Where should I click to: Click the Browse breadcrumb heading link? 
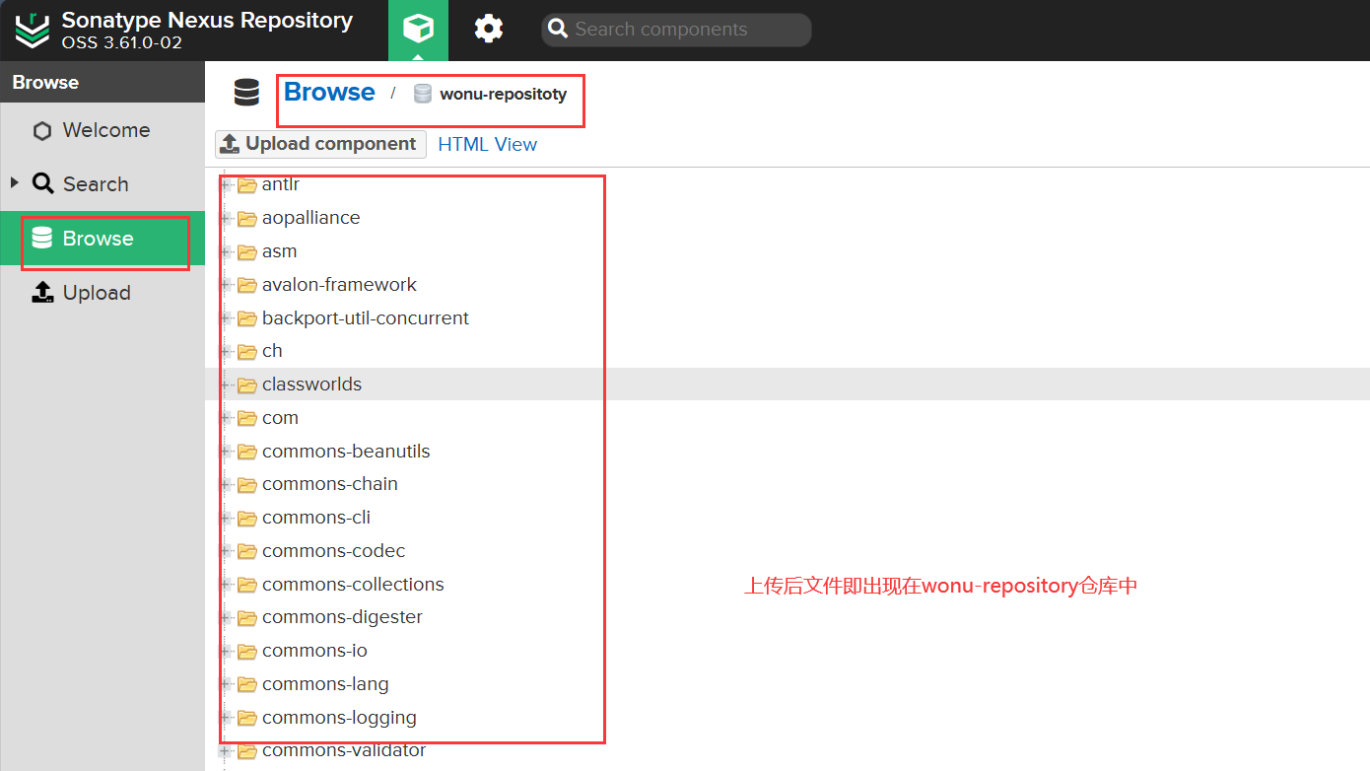tap(329, 92)
